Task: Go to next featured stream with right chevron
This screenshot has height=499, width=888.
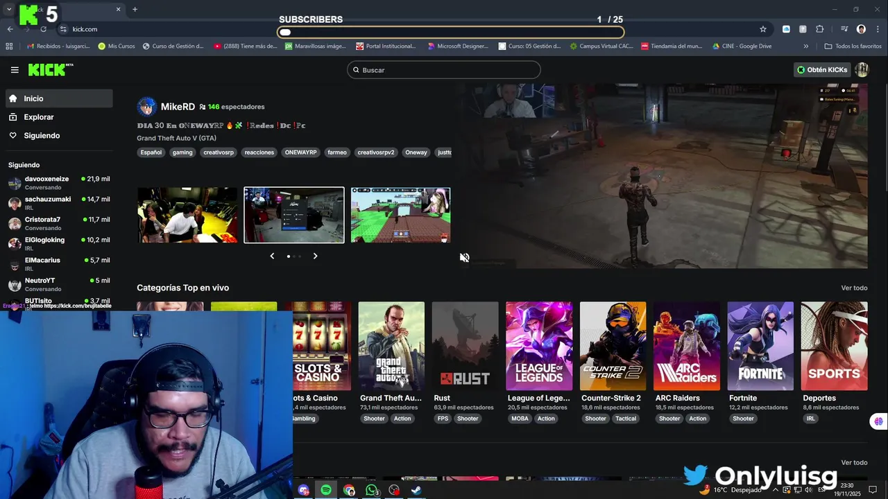Action: [x=315, y=256]
